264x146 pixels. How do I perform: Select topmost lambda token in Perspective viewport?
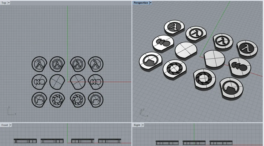(174, 27)
